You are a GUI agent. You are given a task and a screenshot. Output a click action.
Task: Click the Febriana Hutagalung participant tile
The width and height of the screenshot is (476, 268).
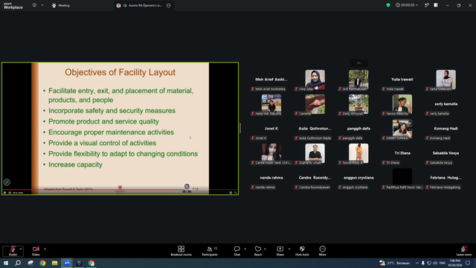click(x=446, y=178)
